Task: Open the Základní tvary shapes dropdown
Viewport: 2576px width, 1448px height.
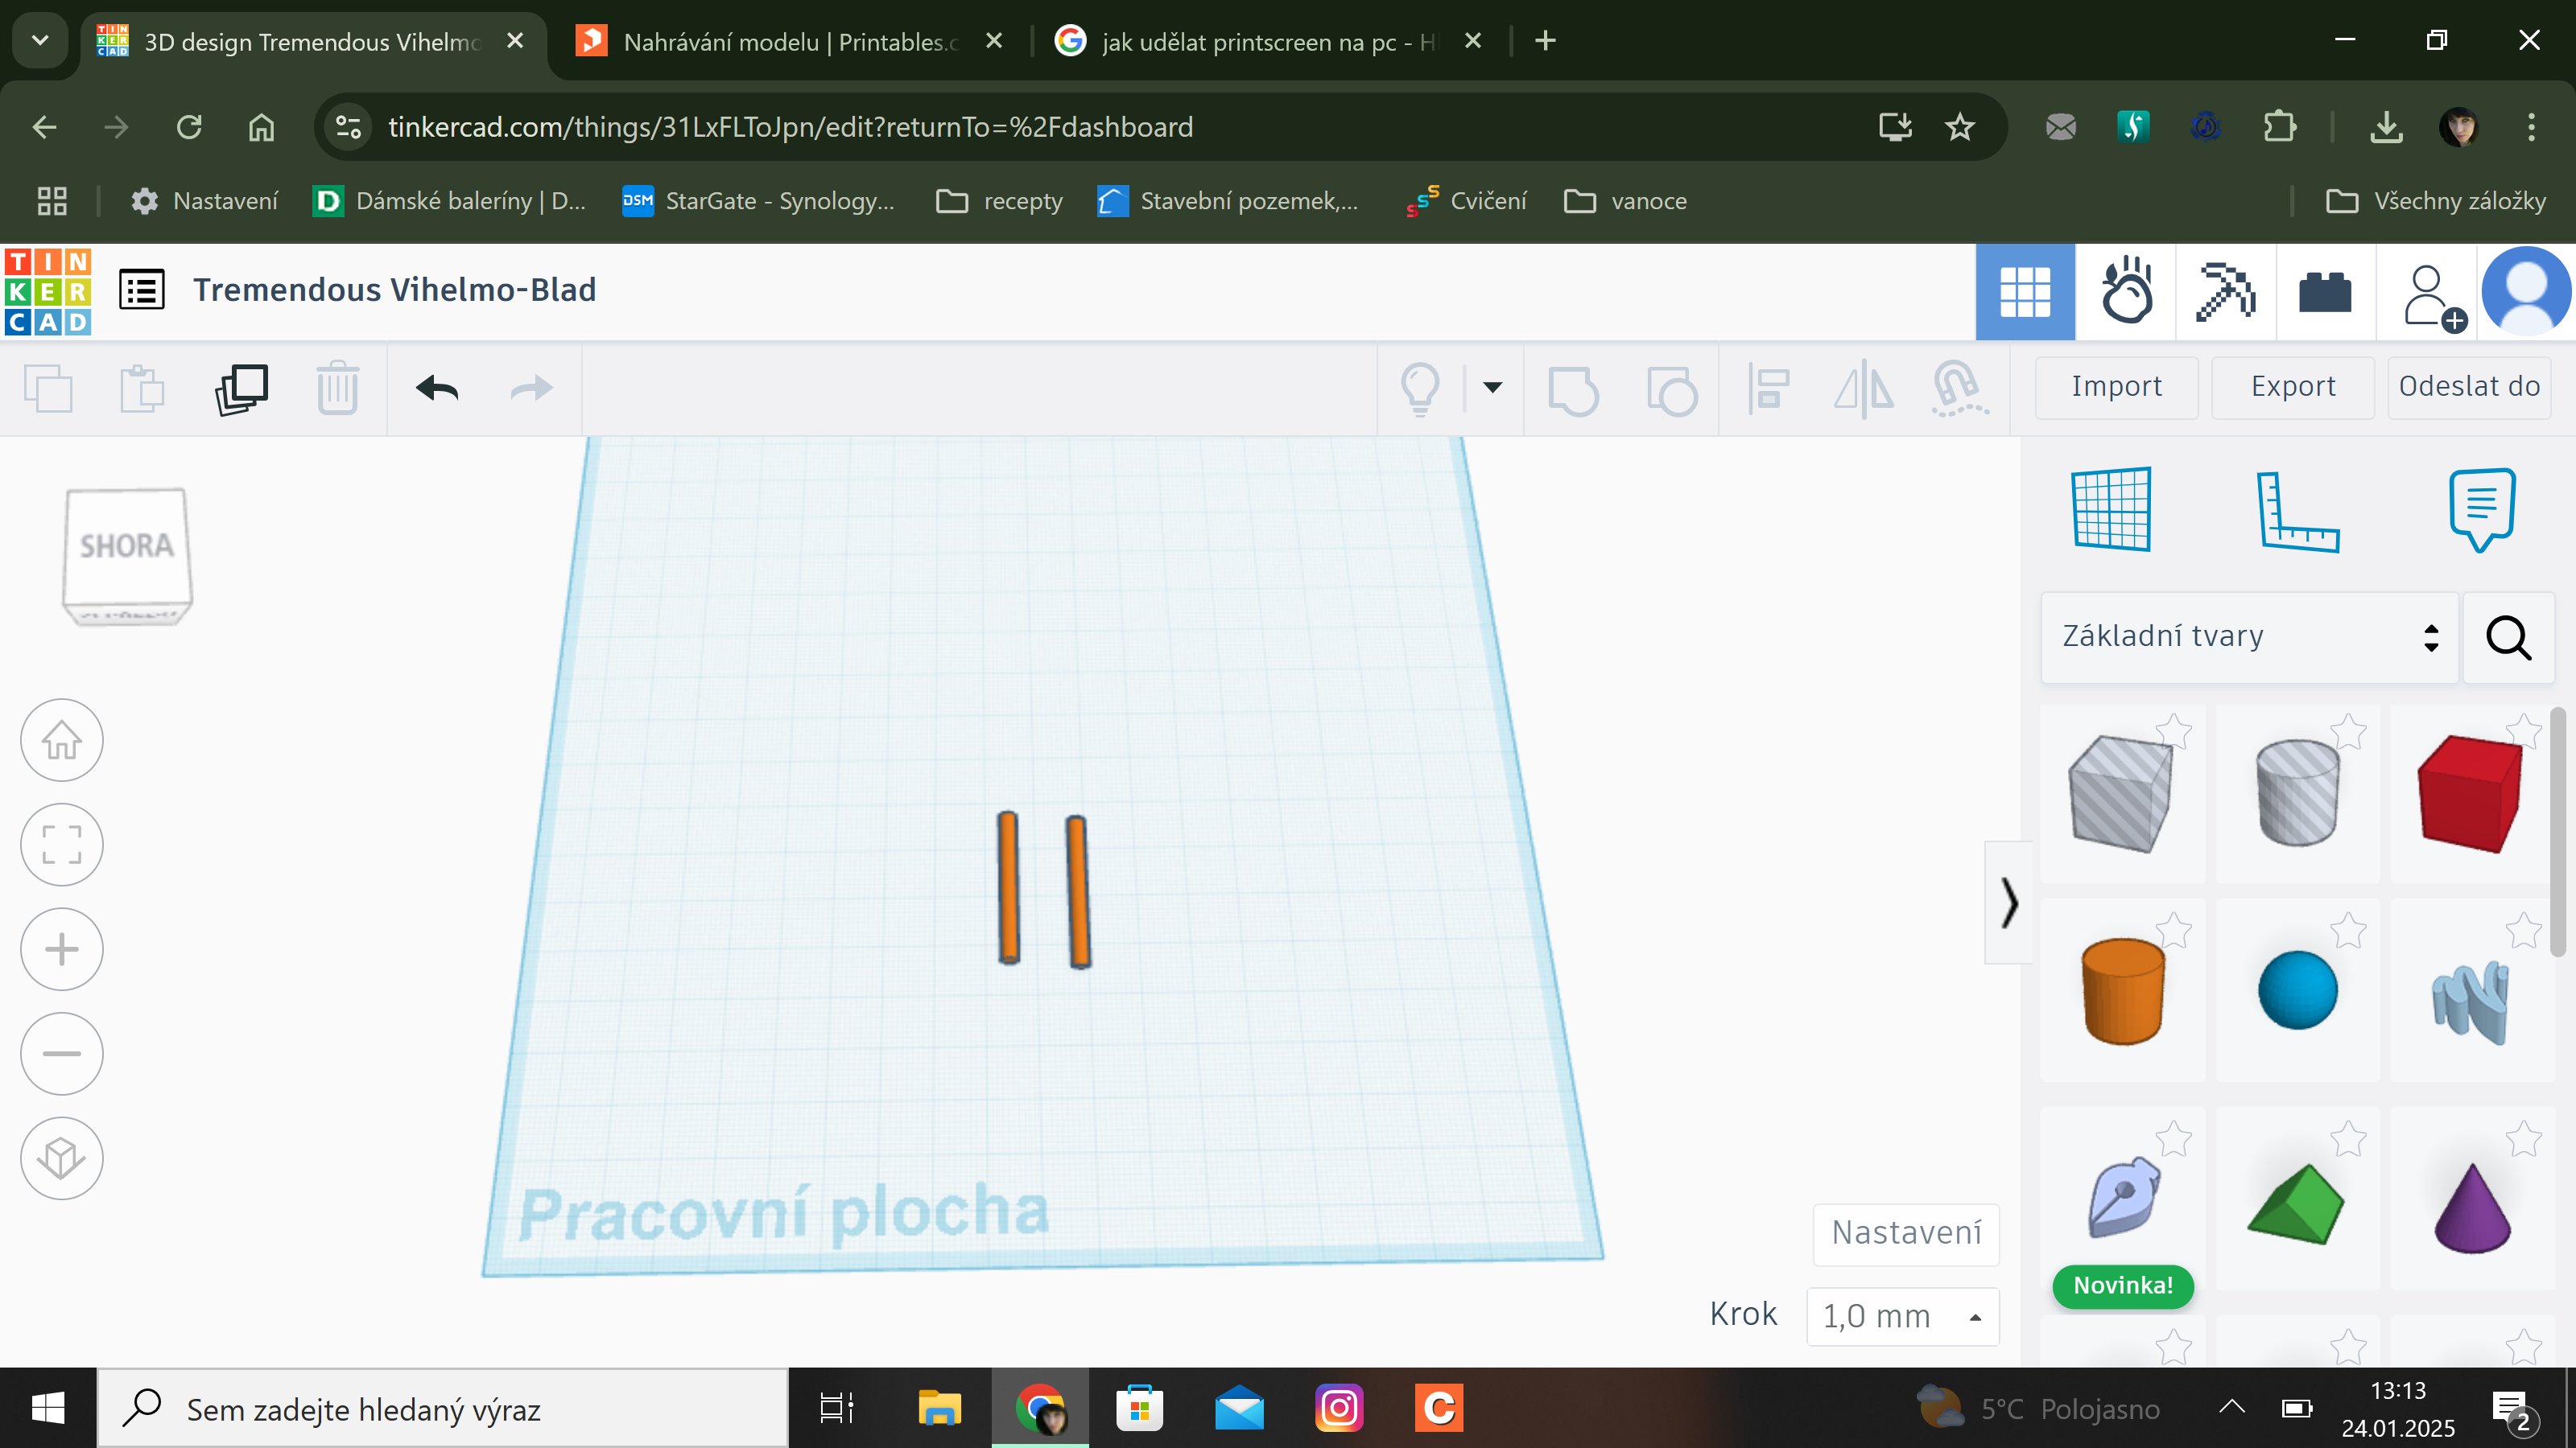Action: (2250, 636)
